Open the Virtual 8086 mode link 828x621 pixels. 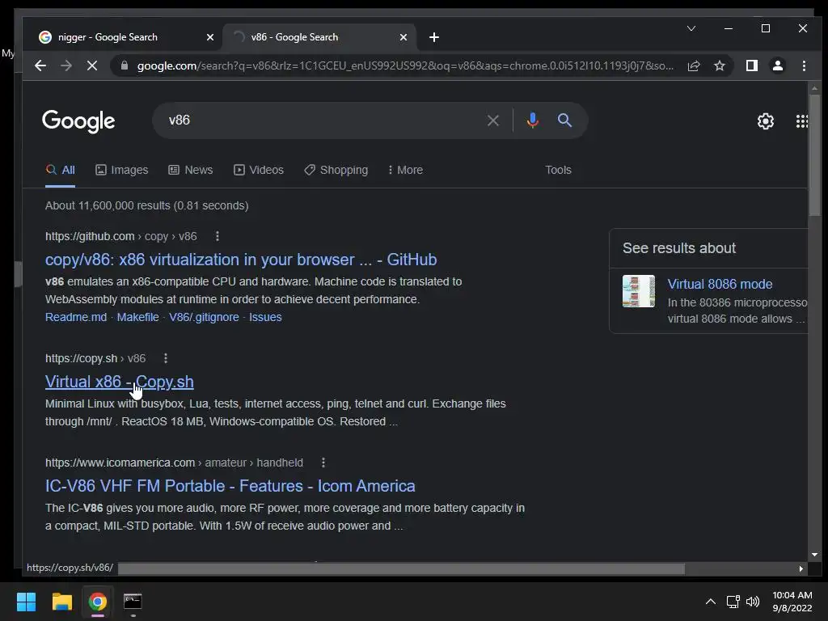point(720,284)
